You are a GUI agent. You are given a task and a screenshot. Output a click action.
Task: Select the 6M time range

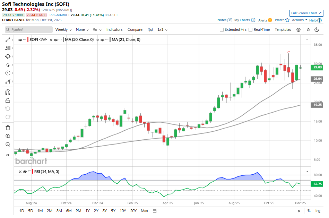[x=69, y=211]
